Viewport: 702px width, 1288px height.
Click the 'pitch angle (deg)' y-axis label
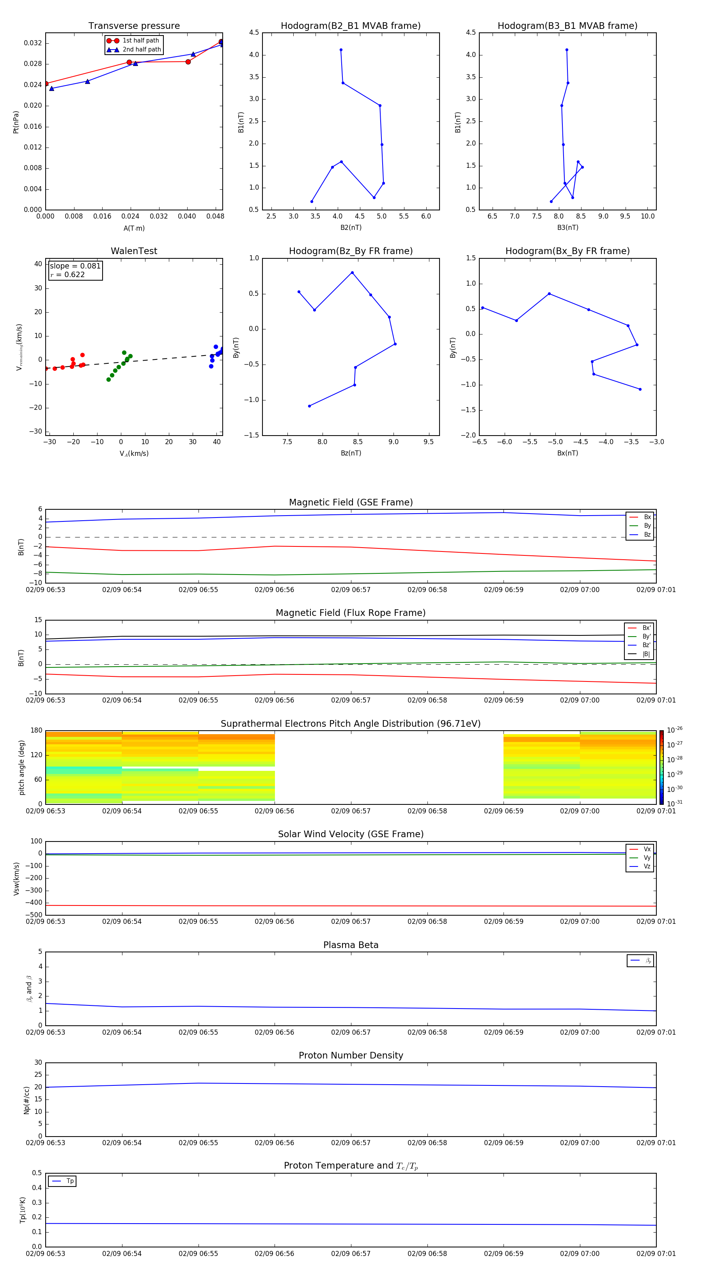pyautogui.click(x=21, y=767)
